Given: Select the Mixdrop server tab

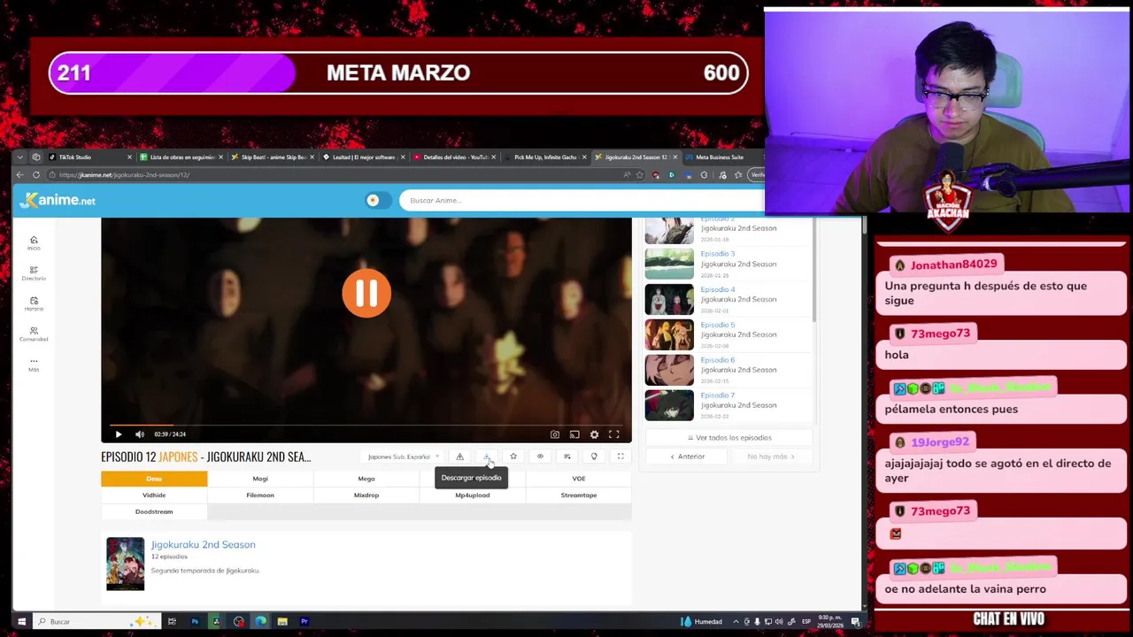Looking at the screenshot, I should (x=366, y=495).
